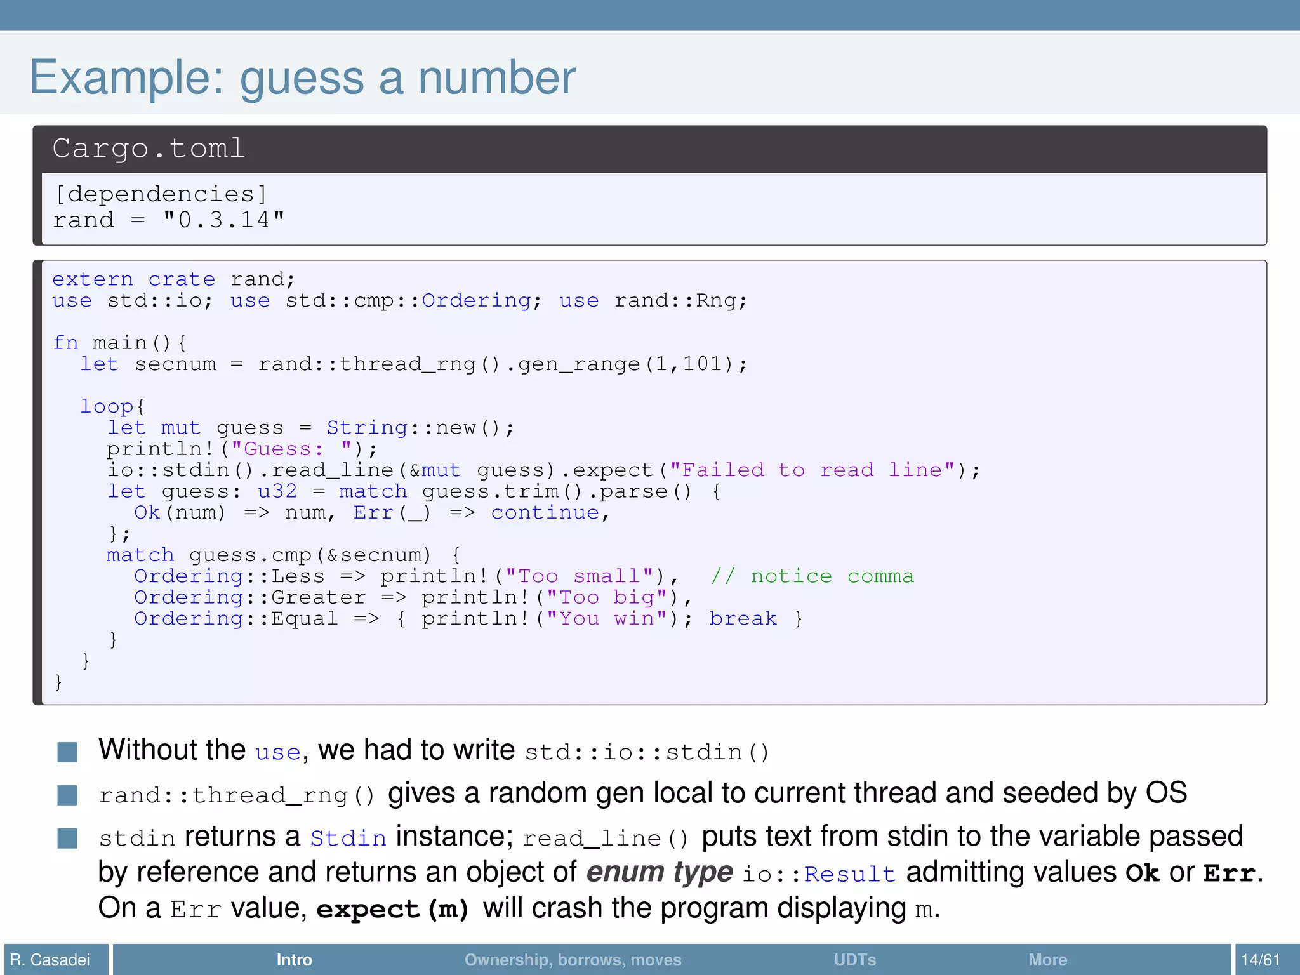Click the bold 'expect(m)' text
Viewport: 1300px width, 975px height.
(x=392, y=910)
